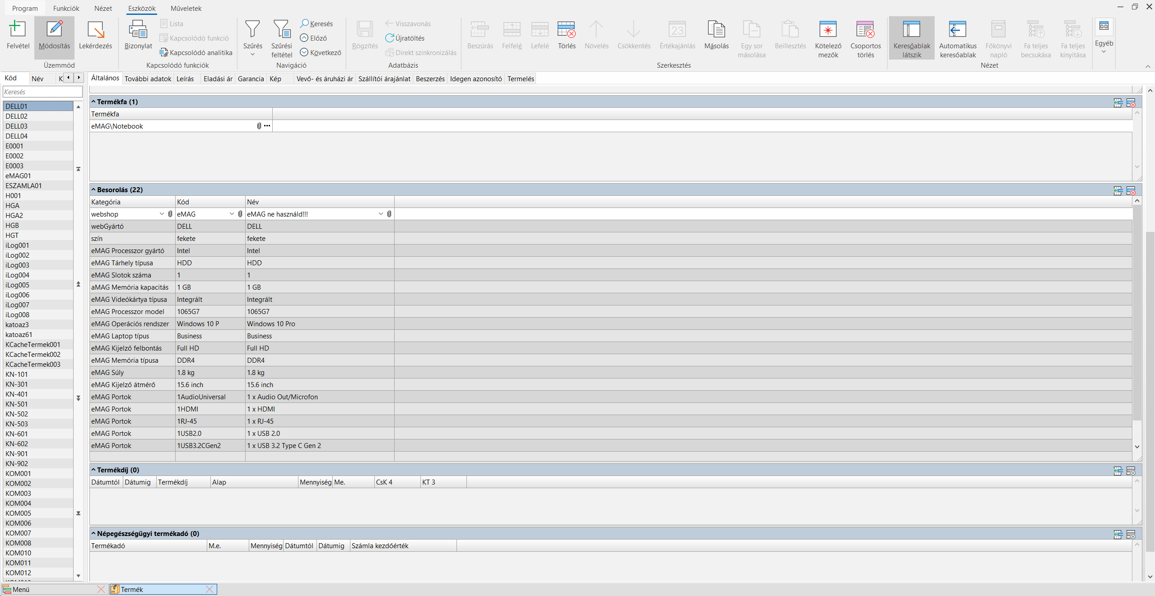Image resolution: width=1155 pixels, height=596 pixels.
Task: Click the Másolás copy icon
Action: [716, 30]
